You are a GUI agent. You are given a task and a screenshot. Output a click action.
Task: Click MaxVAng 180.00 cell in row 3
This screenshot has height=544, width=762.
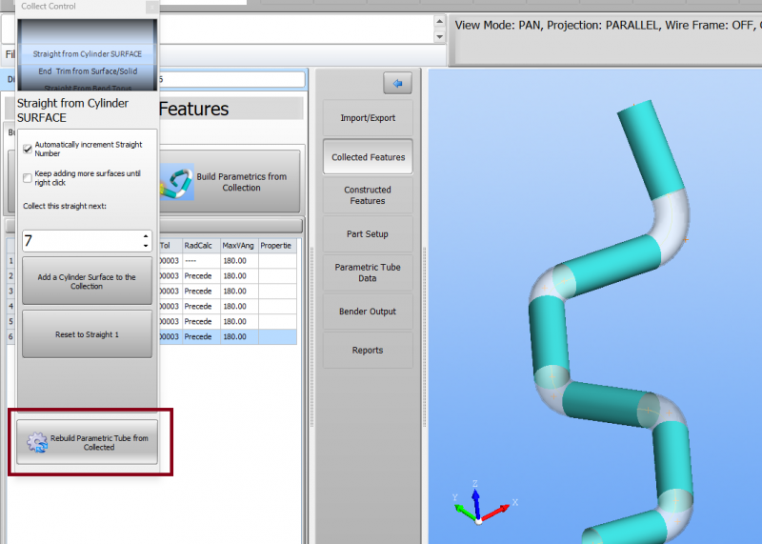coord(239,292)
